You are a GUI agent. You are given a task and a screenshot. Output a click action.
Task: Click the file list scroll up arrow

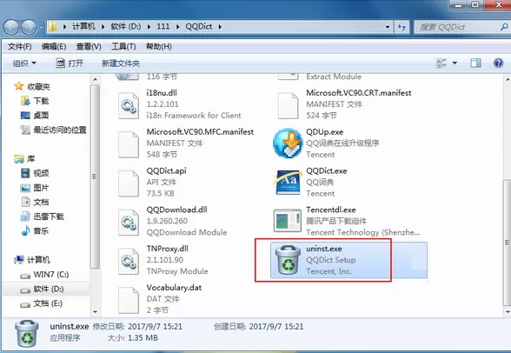click(508, 79)
